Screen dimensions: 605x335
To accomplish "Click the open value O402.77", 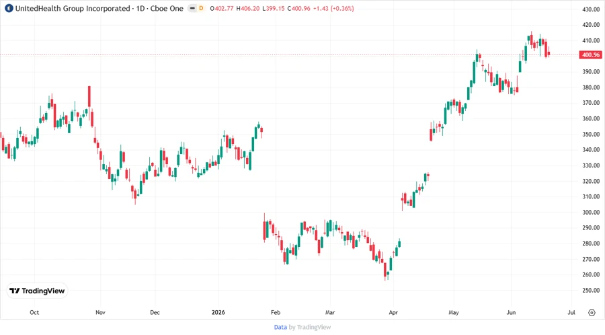I will 222,9.
